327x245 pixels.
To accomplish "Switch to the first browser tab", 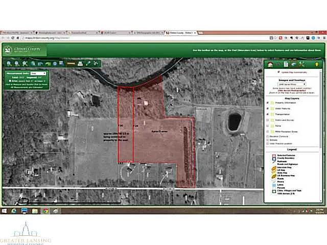I will coord(15,32).
